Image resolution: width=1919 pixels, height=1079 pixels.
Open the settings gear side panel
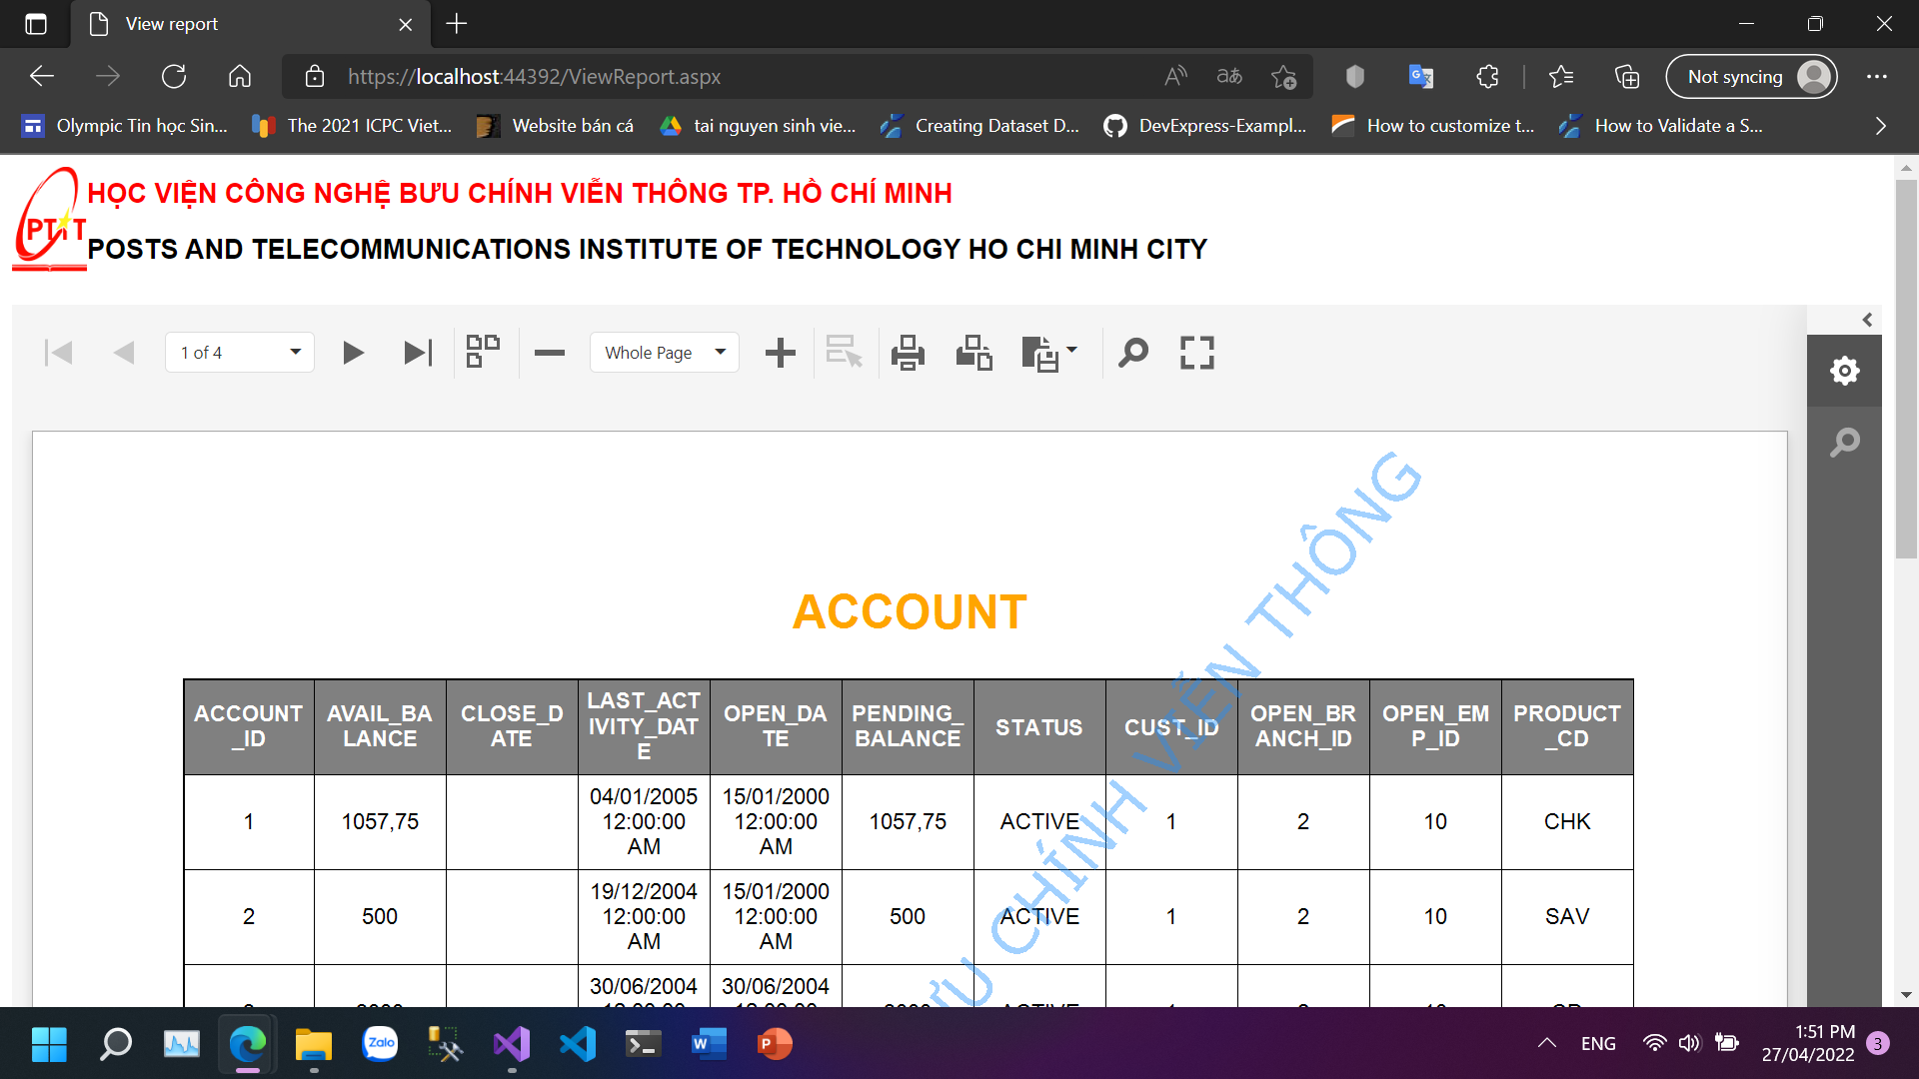coord(1845,371)
